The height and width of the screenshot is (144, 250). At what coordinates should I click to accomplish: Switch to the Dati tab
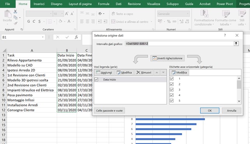click(x=119, y=4)
